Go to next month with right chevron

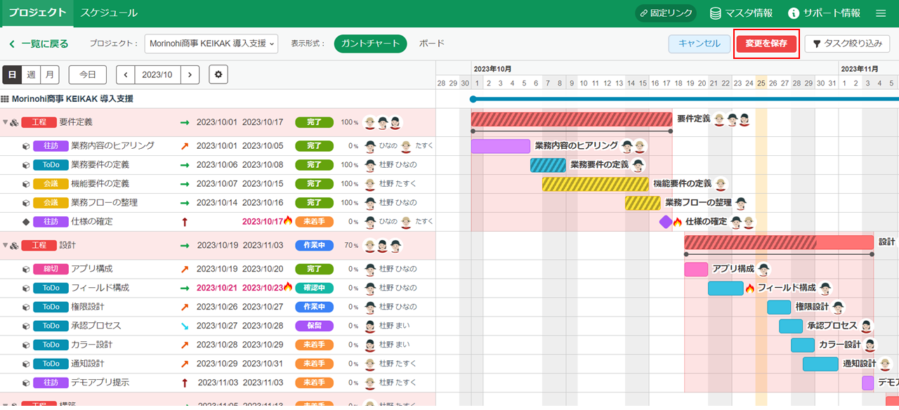tap(190, 74)
